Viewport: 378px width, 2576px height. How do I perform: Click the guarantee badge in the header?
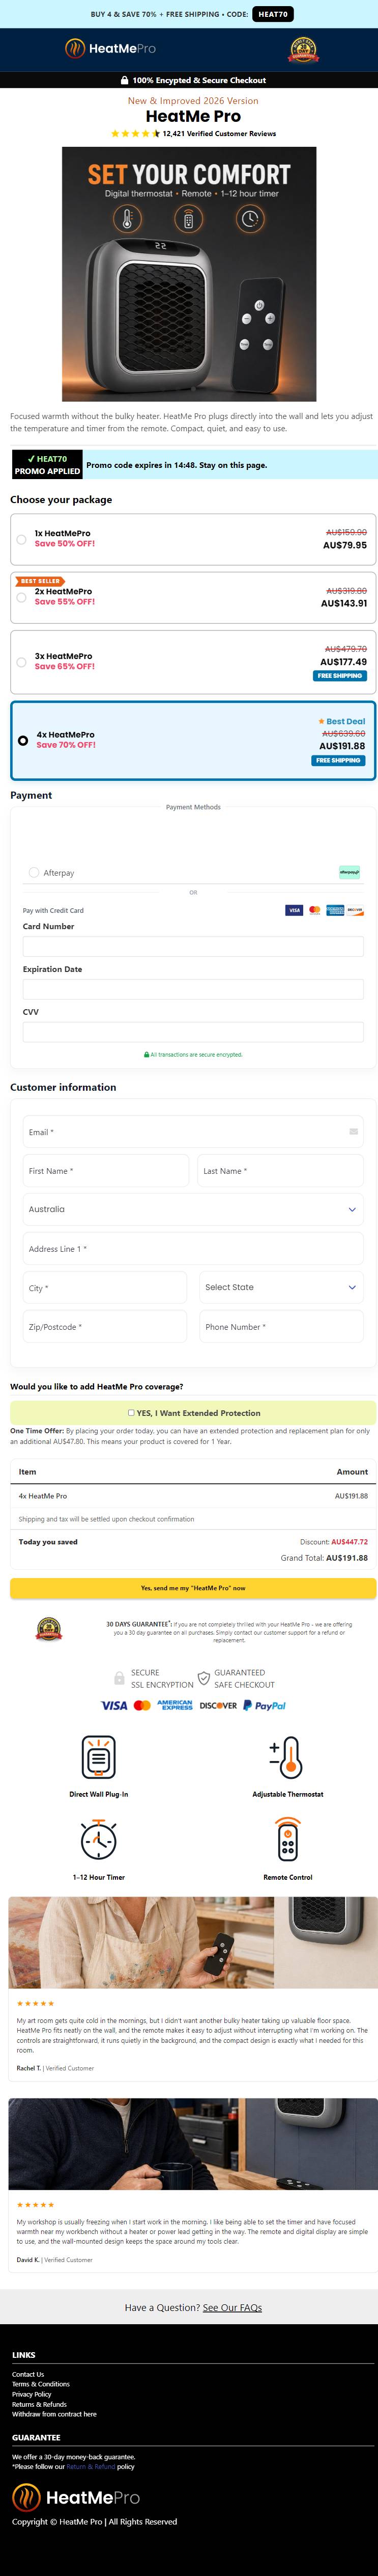[x=303, y=50]
